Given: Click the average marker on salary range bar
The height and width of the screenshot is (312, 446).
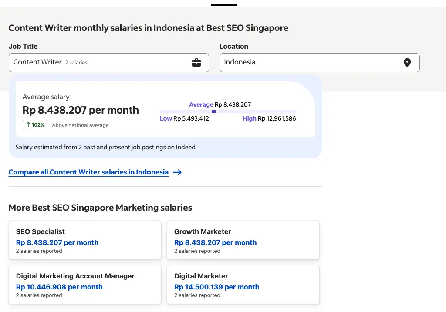Looking at the screenshot, I should [214, 111].
